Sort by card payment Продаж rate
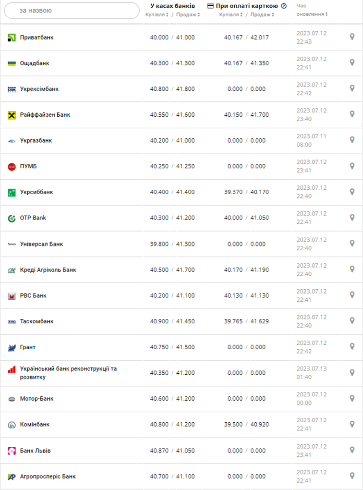The height and width of the screenshot is (490, 363). (263, 15)
